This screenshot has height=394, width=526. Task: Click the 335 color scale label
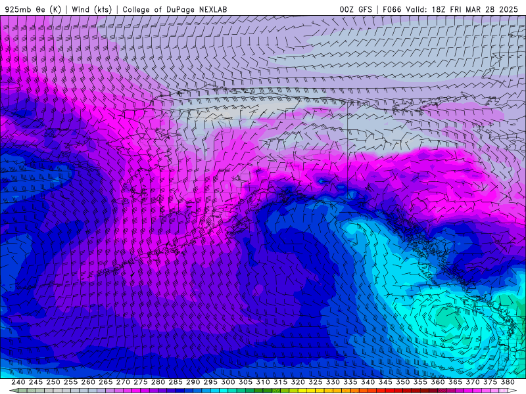350,382
